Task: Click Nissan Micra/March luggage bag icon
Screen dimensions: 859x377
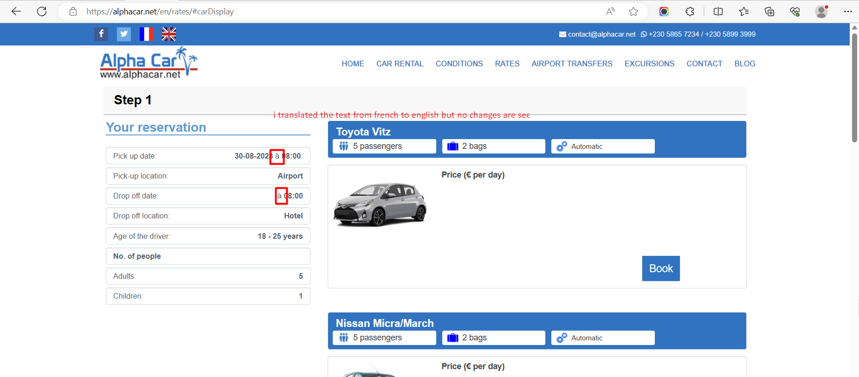Action: 453,338
